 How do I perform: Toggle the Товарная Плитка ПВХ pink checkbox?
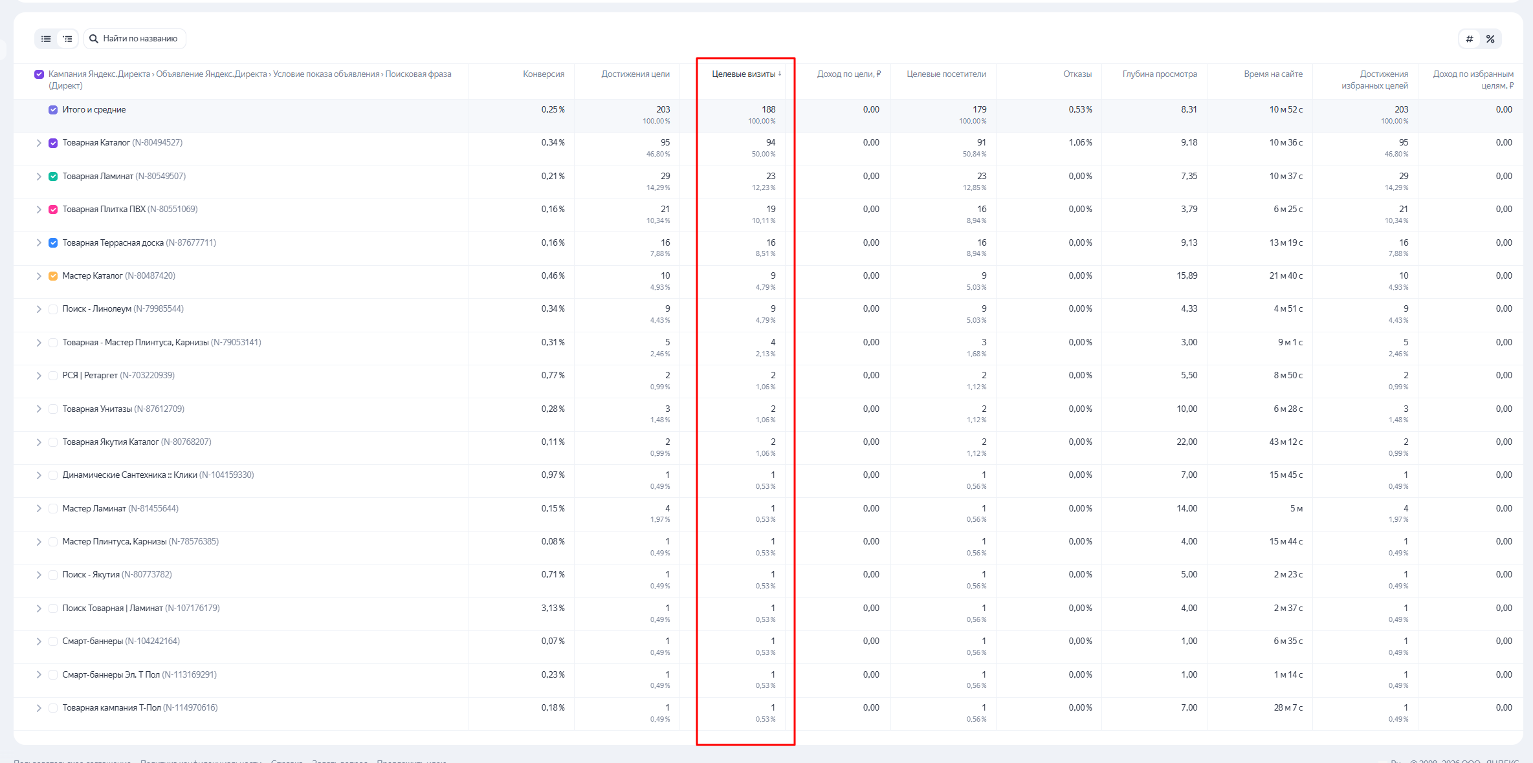click(x=53, y=210)
